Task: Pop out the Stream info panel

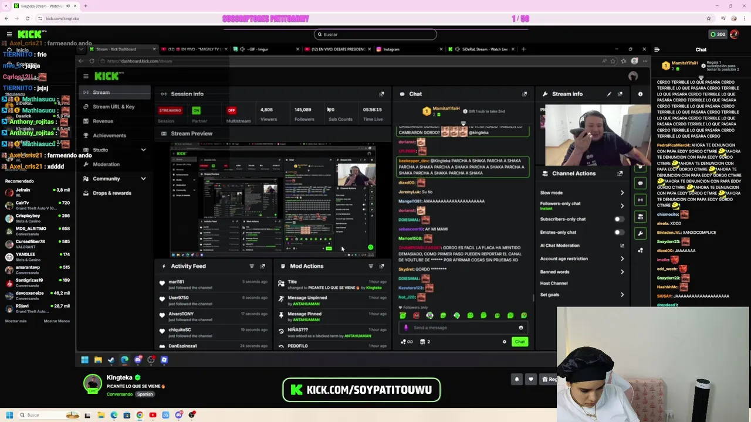Action: [620, 94]
